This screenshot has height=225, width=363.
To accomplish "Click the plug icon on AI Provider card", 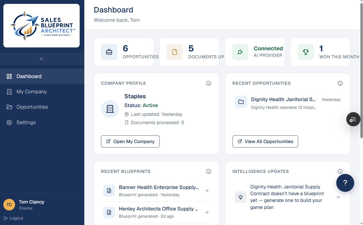I will (x=240, y=52).
